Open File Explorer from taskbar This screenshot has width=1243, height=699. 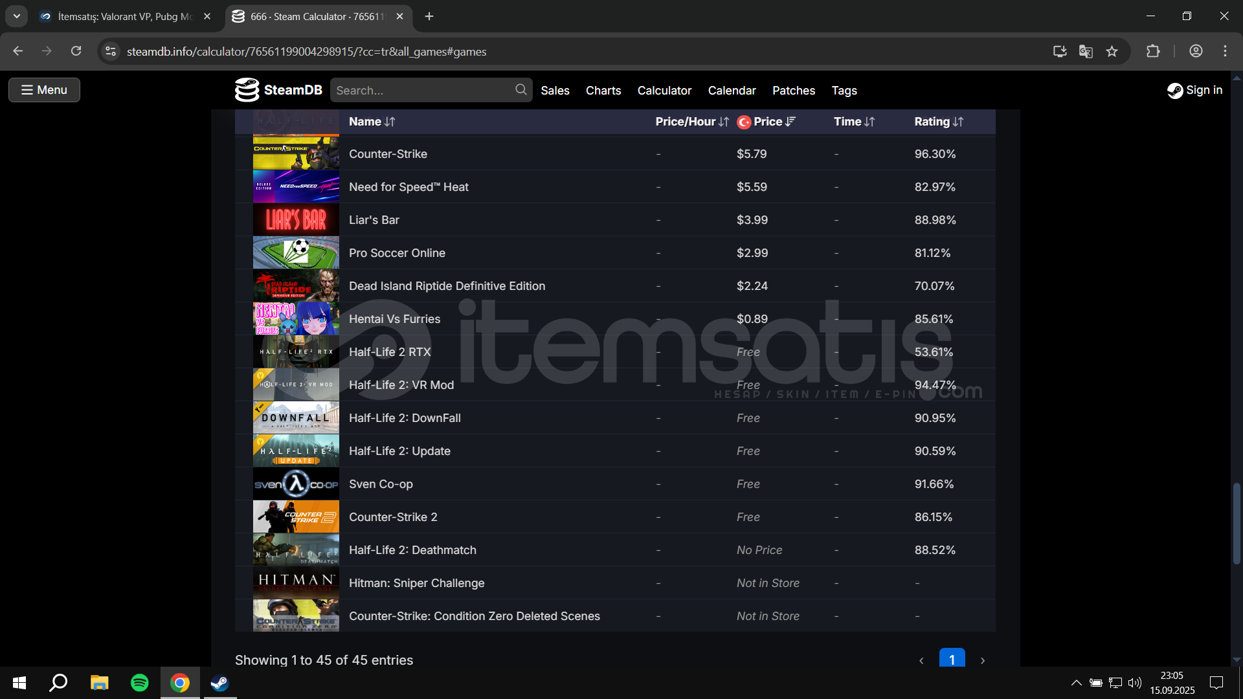(99, 683)
